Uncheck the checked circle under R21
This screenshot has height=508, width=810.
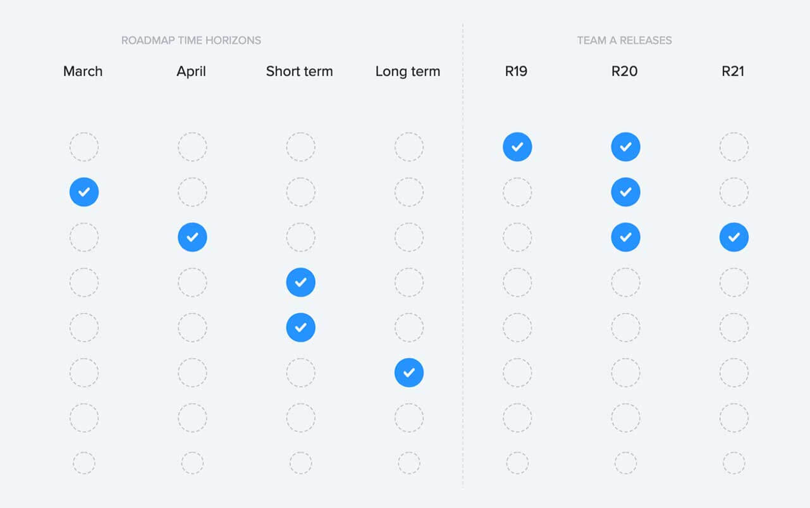pos(734,237)
